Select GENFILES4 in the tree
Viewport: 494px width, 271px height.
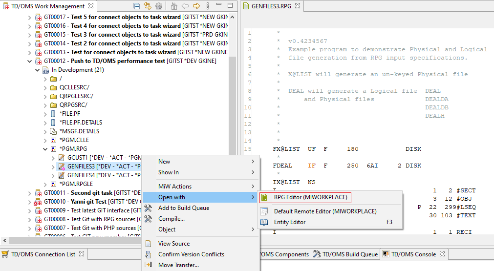(x=80, y=175)
